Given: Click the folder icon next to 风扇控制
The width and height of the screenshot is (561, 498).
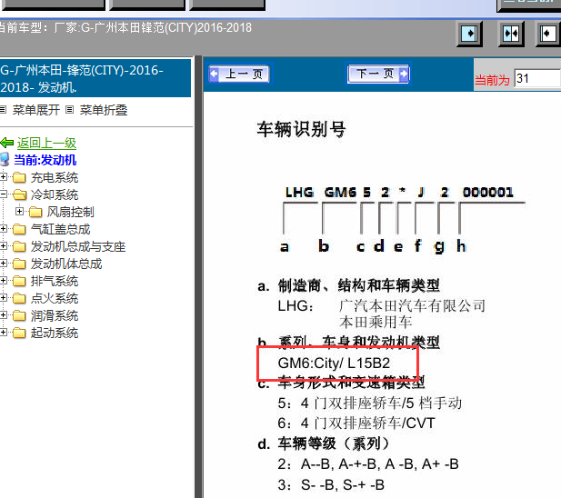Looking at the screenshot, I should tap(35, 212).
